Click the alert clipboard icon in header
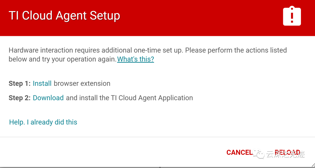The image size is (315, 168). pos(292,16)
